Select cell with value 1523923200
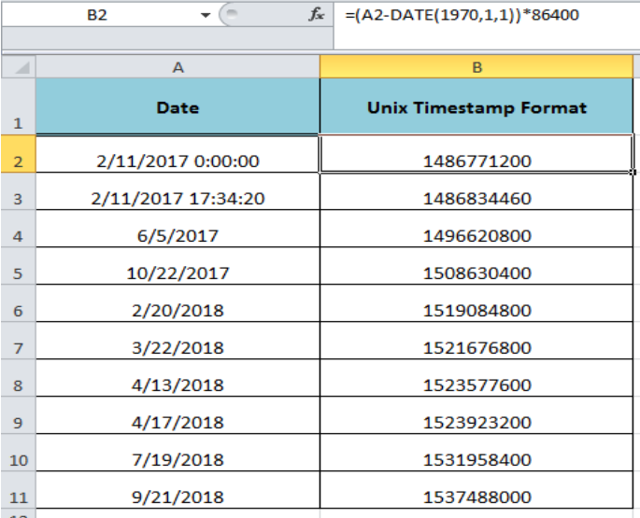The height and width of the screenshot is (518, 640). (x=476, y=415)
